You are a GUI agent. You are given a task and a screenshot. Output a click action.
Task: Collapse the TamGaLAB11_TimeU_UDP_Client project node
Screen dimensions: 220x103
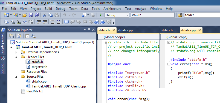pos(11,47)
